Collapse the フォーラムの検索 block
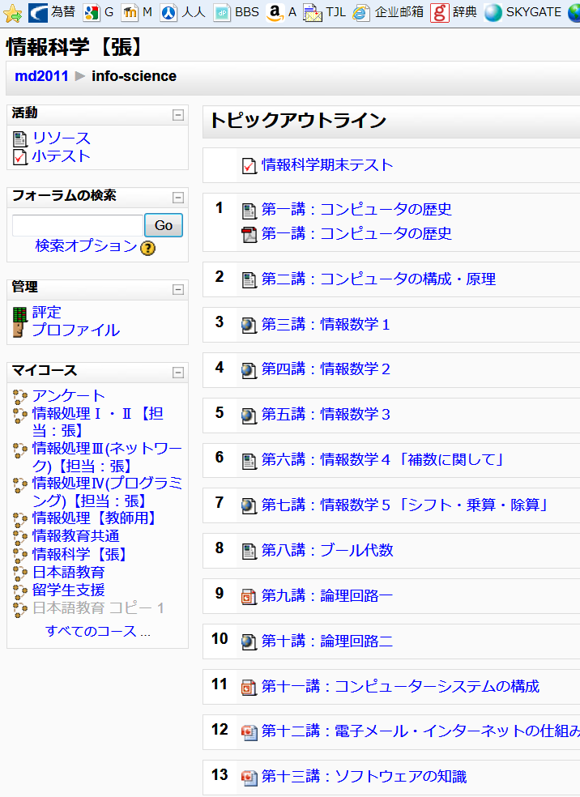 click(178, 197)
